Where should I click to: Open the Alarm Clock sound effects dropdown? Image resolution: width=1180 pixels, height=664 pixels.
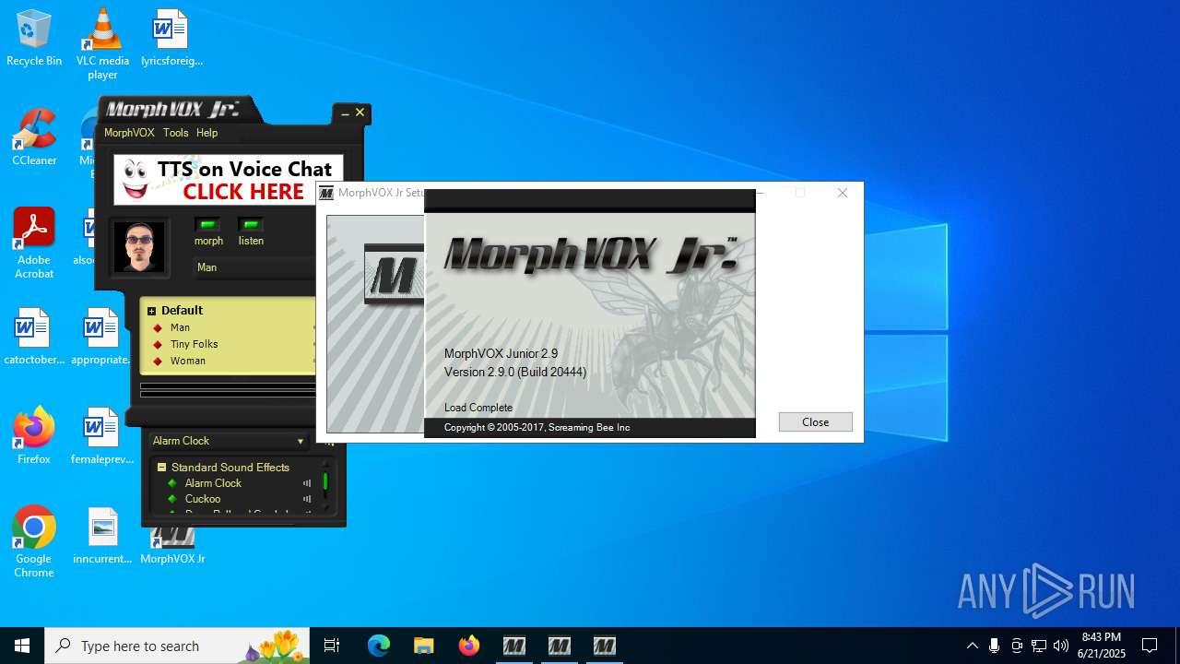pos(229,441)
